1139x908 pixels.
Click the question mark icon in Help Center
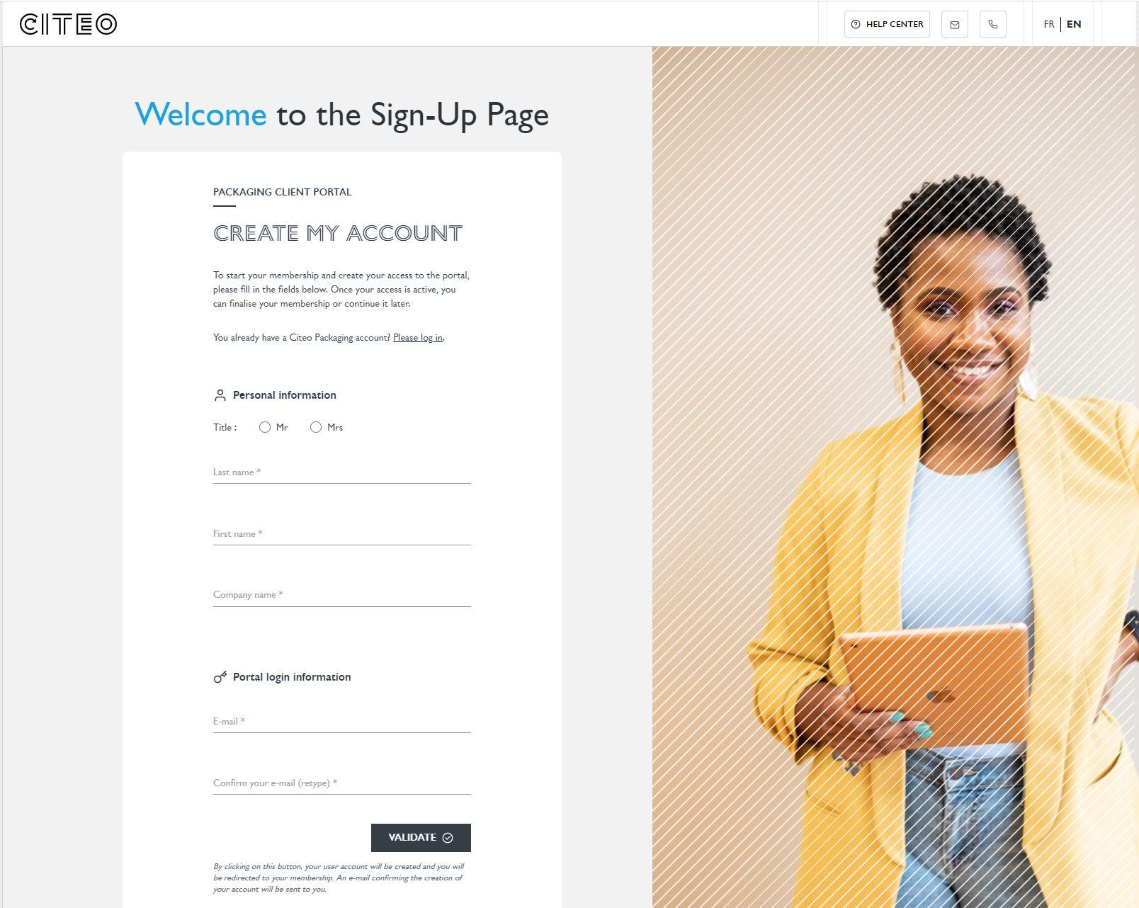click(x=856, y=24)
